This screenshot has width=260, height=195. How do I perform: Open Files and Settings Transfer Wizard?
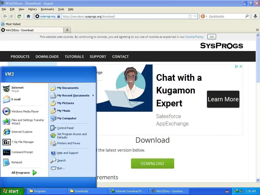[x=24, y=122]
